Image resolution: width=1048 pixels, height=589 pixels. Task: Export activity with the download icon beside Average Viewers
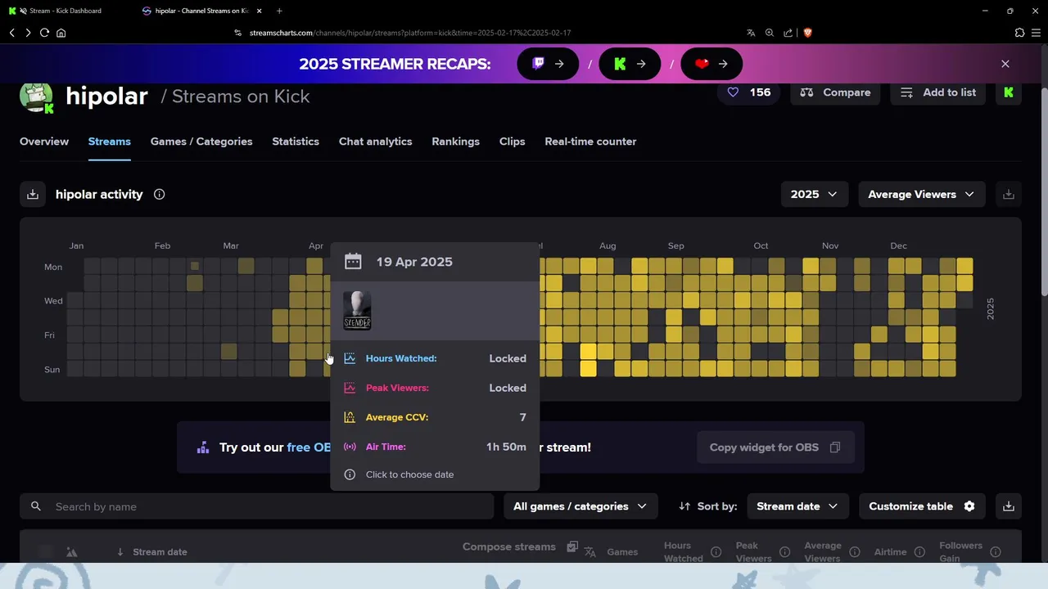1009,194
